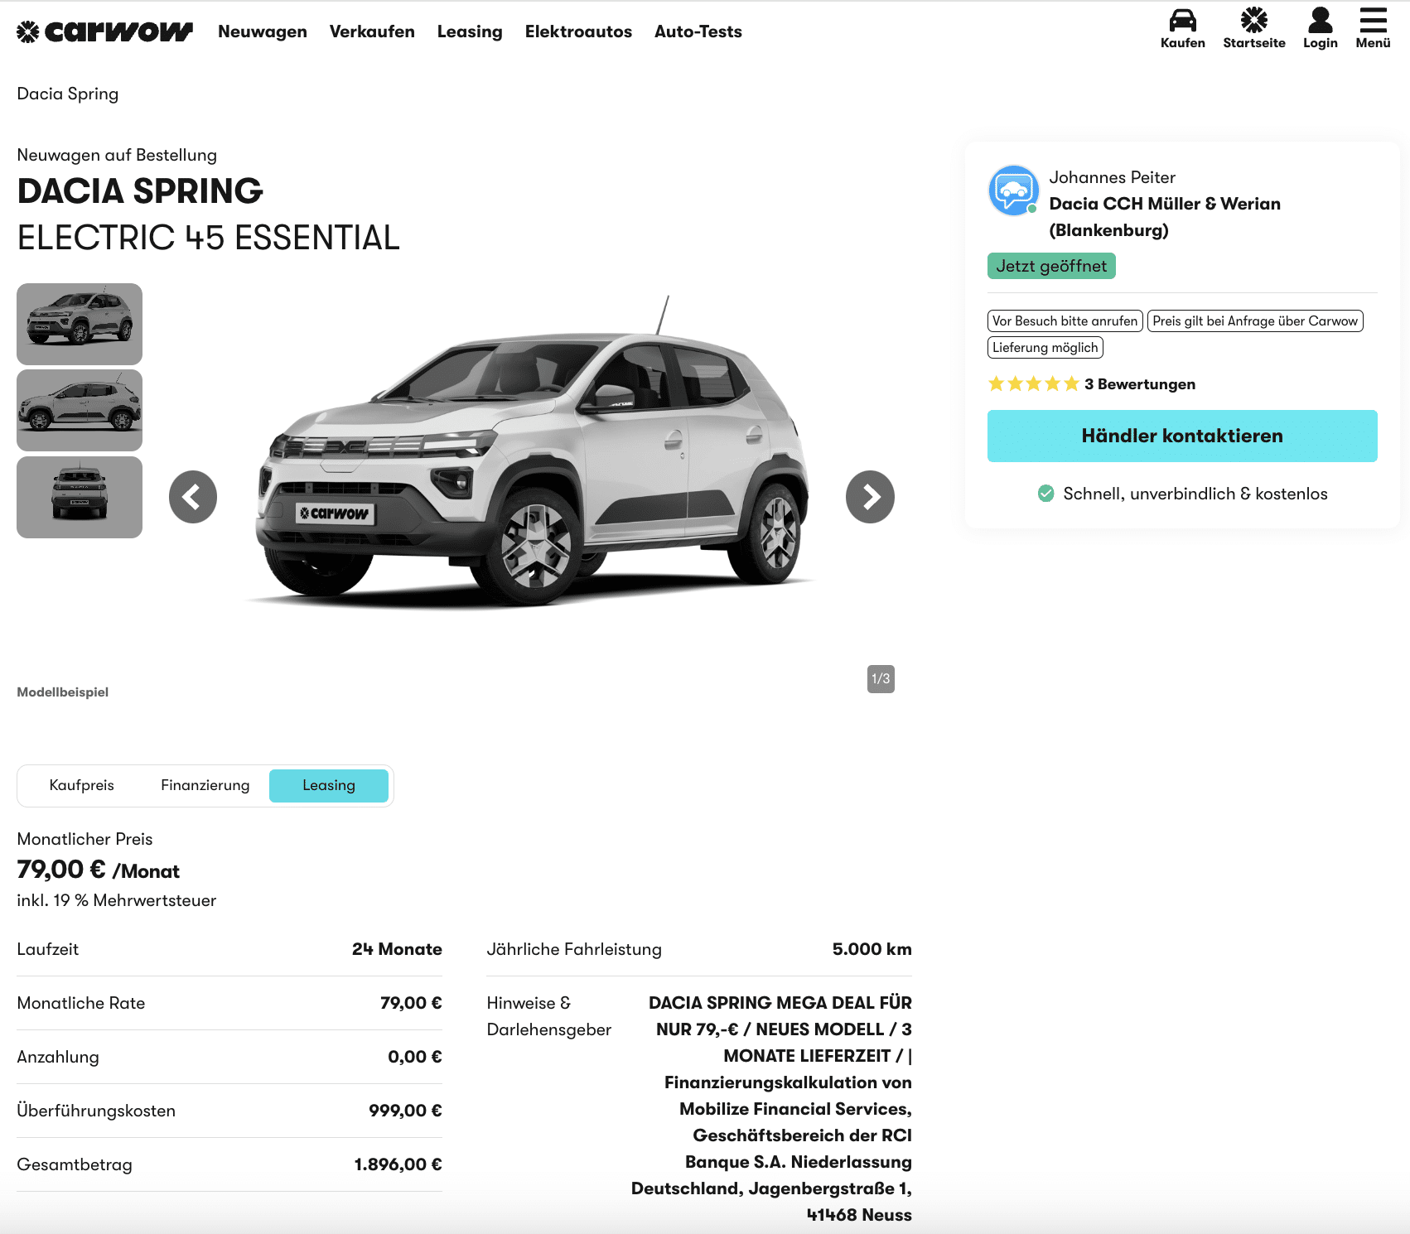Screen dimensions: 1410x1234
Task: Open the Kaufen car icon
Action: 1182,20
